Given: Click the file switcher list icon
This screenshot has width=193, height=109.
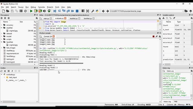Looking at the screenshot, I should point(21,11).
